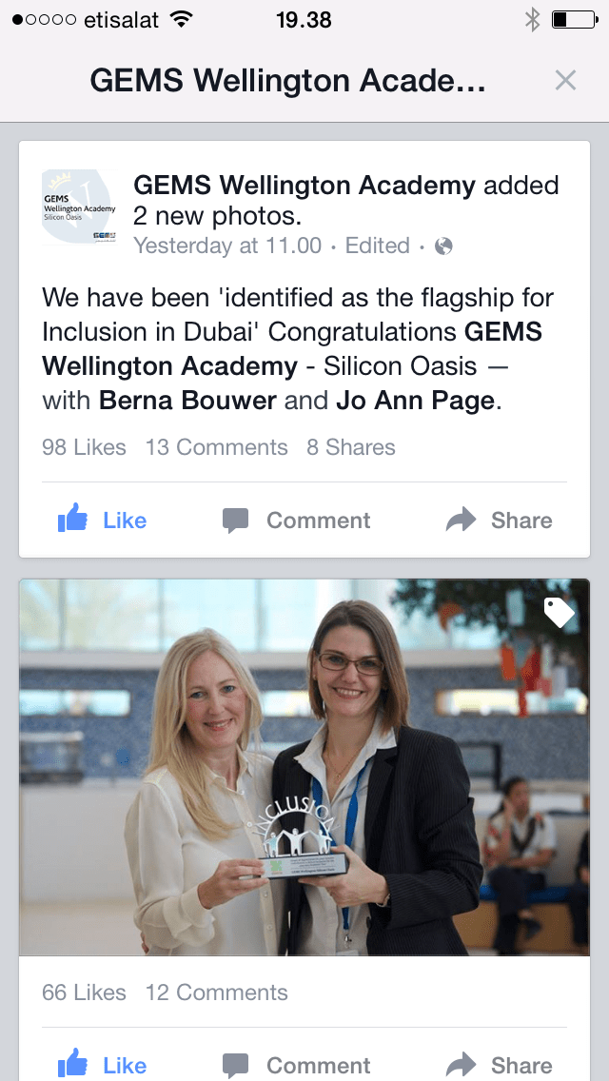The width and height of the screenshot is (609, 1081).
Task: View the 66 Likes on the photo
Action: 84,993
